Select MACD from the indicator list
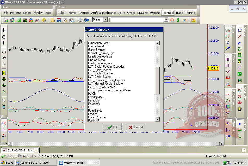Viewport: 248px width, 166px height. (x=92, y=94)
